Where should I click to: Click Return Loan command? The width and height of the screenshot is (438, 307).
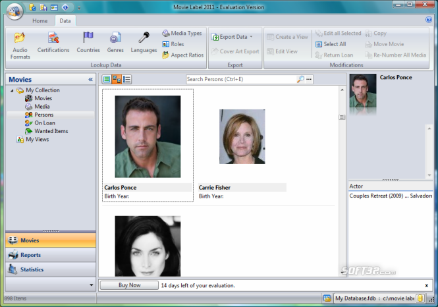point(334,55)
